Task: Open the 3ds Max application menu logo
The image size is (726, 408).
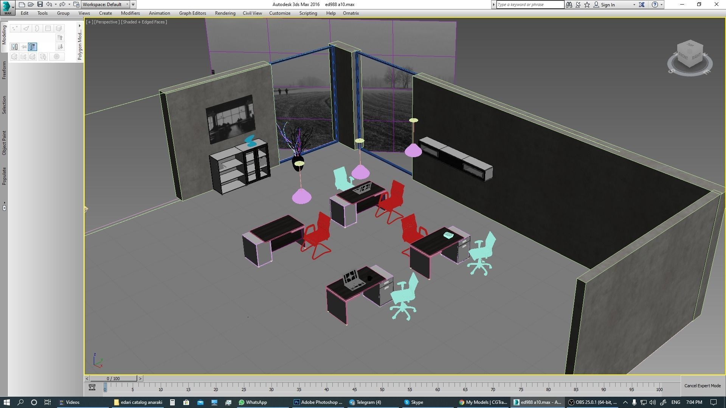Action: [x=7, y=7]
